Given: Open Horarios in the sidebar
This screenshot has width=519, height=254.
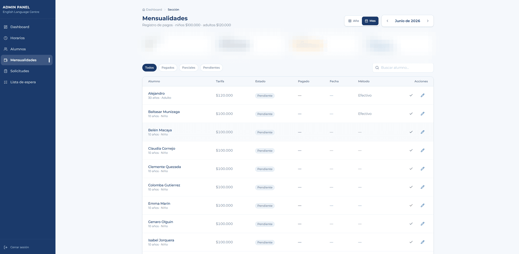Looking at the screenshot, I should pyautogui.click(x=27, y=38).
